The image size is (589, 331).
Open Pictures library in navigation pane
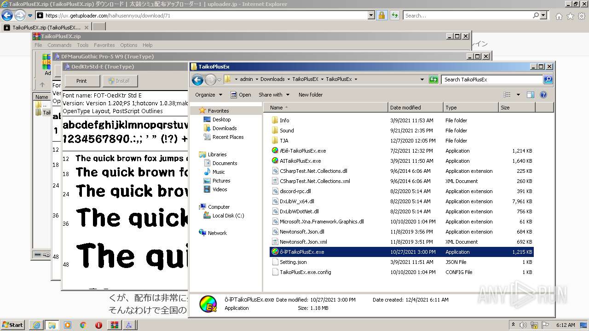[221, 181]
